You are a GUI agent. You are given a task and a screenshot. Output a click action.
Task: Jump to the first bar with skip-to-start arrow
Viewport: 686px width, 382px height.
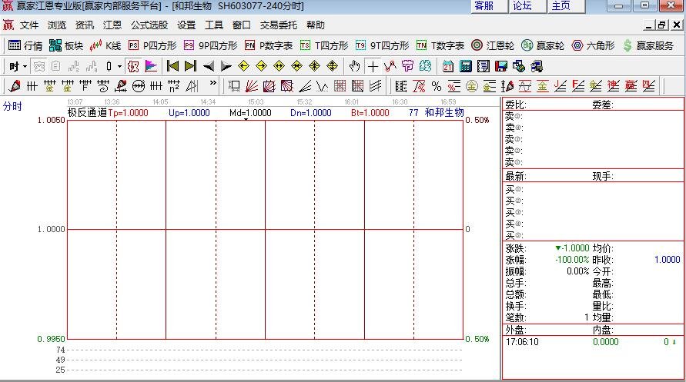[x=172, y=66]
